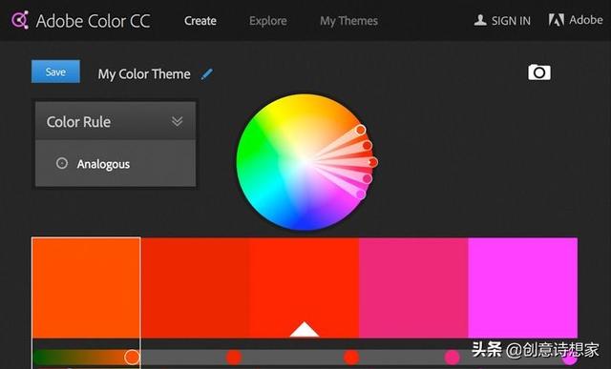Image resolution: width=611 pixels, height=369 pixels.
Task: Open the My Themes tab
Action: point(348,21)
